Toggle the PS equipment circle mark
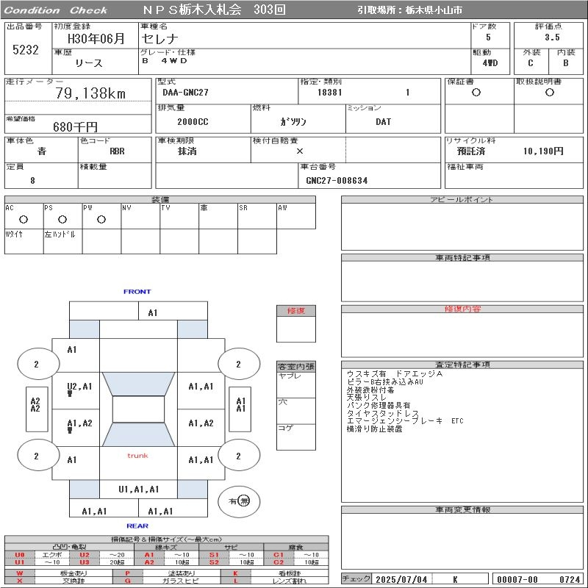This screenshot has width=588, height=588. click(62, 219)
